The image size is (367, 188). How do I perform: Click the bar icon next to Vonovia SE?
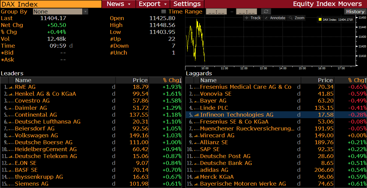click(197, 94)
